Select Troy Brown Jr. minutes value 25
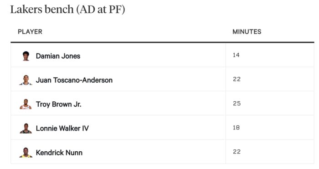Viewport: 319px width, 169px height. pos(237,104)
